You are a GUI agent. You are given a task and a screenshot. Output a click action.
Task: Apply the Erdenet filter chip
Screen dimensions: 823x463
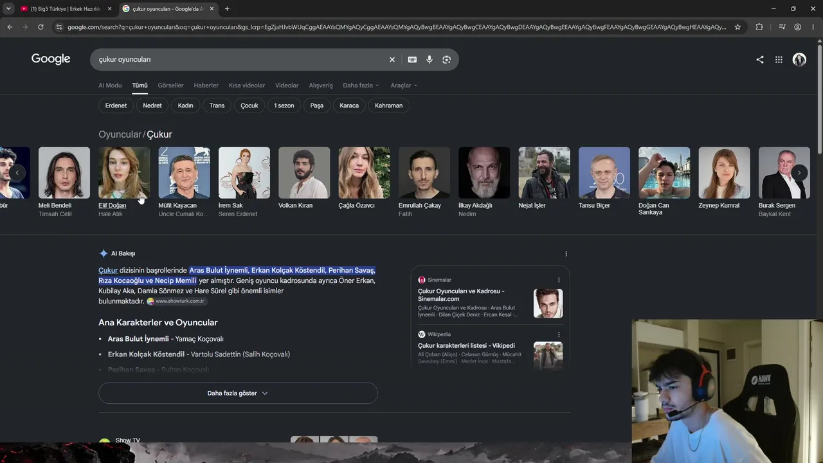(x=116, y=105)
